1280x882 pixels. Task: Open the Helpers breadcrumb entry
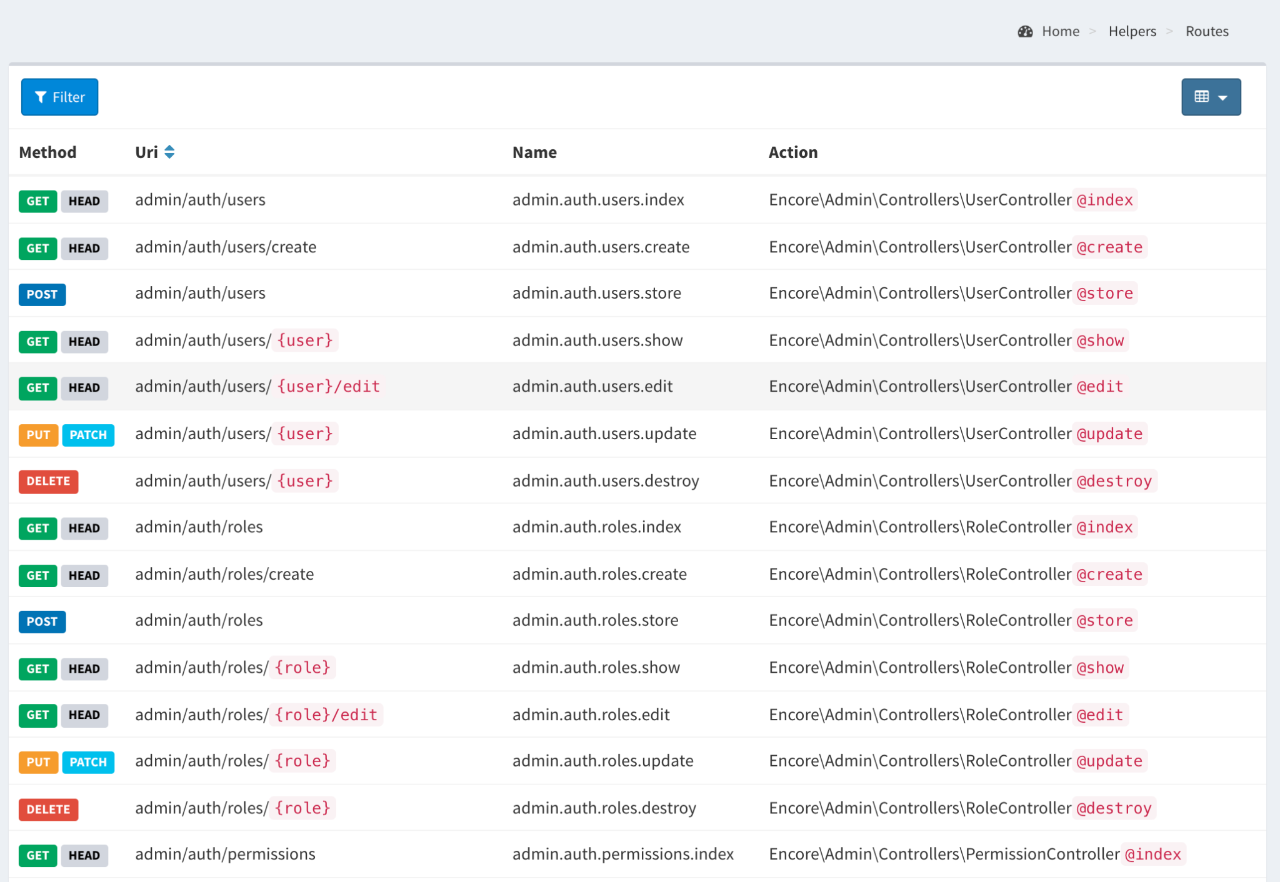1132,31
